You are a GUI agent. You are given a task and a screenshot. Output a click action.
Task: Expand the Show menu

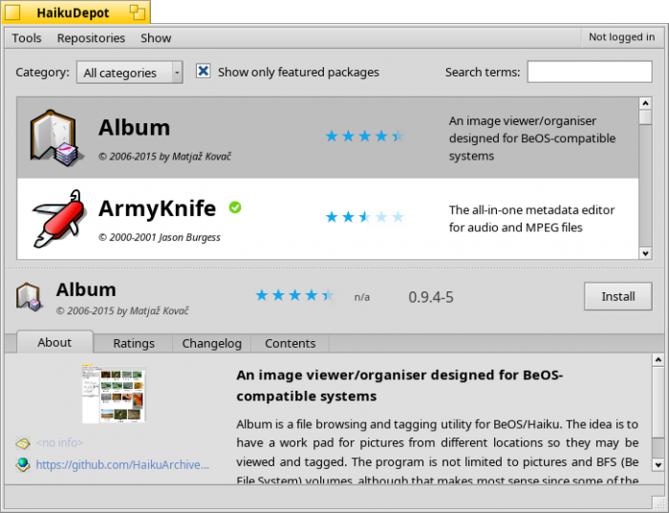click(x=156, y=38)
